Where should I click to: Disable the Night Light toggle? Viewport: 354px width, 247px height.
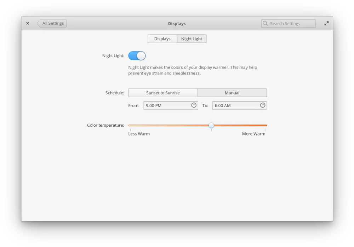click(x=137, y=55)
